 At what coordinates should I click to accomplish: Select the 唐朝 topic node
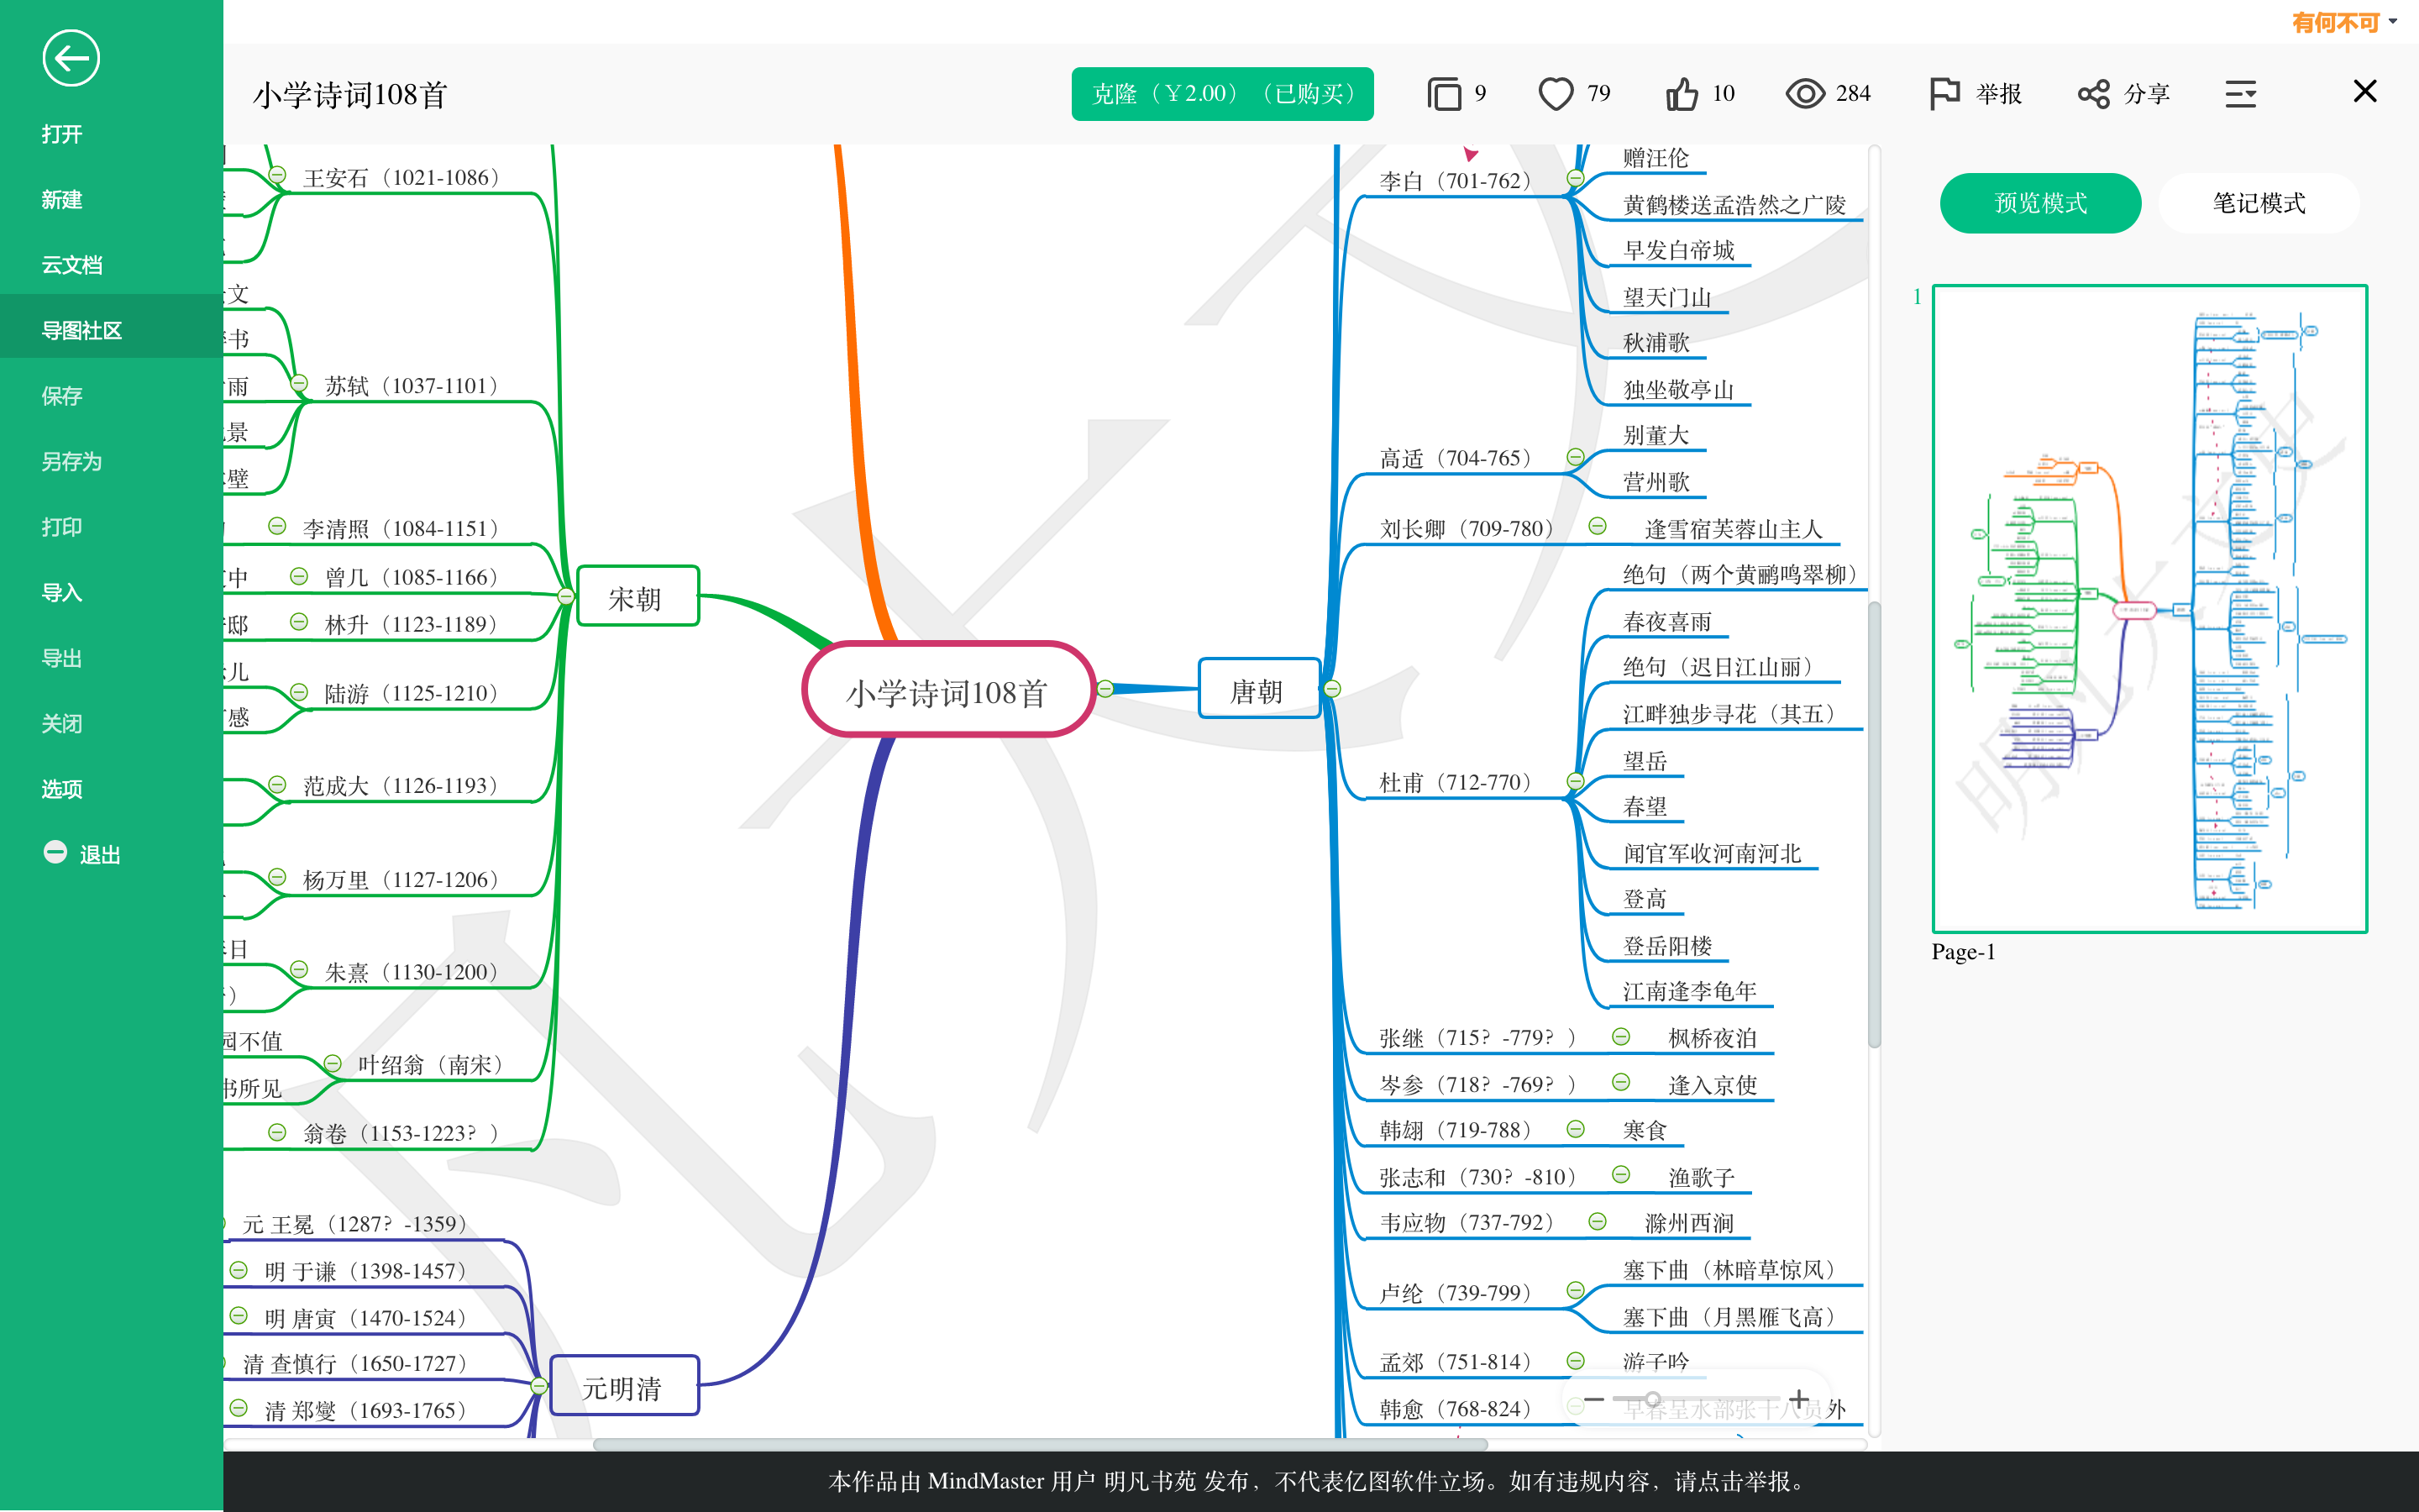tap(1258, 689)
